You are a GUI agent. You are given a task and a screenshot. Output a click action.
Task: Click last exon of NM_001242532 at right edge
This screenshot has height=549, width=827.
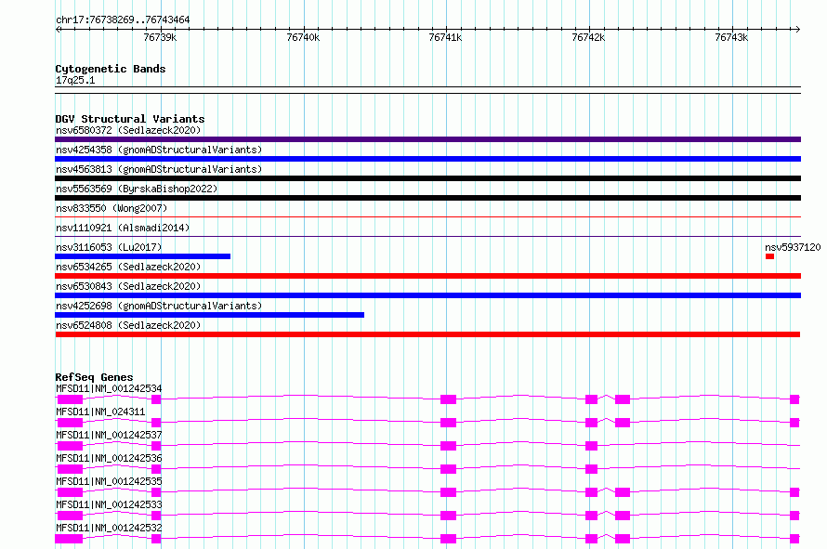(x=794, y=539)
